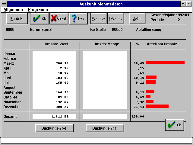Click the greyed-out Suchen button
Image resolution: width=193 pixels, height=145 pixels.
[x=98, y=18]
